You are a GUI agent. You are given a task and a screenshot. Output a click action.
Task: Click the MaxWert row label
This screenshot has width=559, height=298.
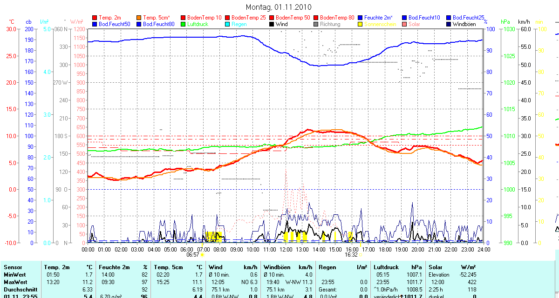15,282
